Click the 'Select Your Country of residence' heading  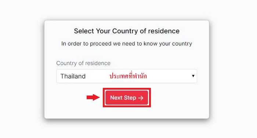click(x=127, y=31)
